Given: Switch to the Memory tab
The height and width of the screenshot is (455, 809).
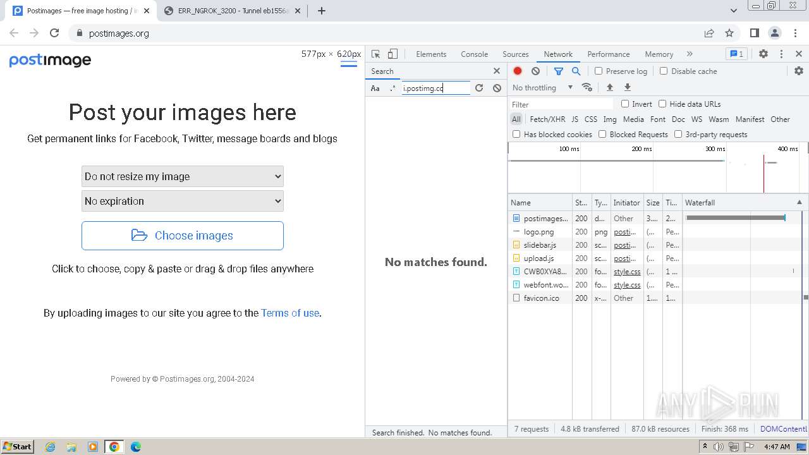Looking at the screenshot, I should [659, 54].
